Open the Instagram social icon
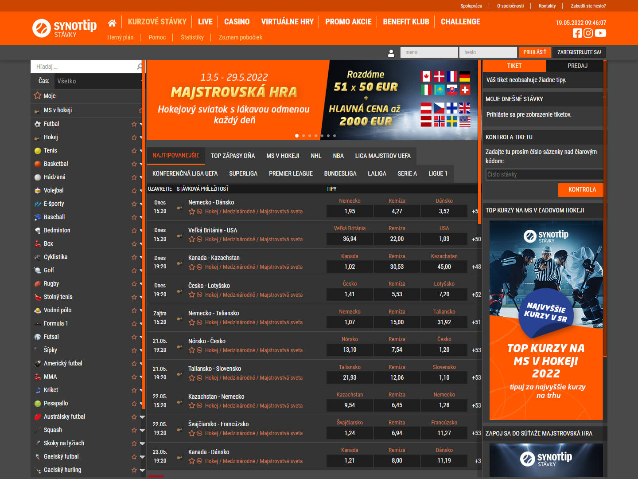The height and width of the screenshot is (479, 638). pyautogui.click(x=588, y=33)
